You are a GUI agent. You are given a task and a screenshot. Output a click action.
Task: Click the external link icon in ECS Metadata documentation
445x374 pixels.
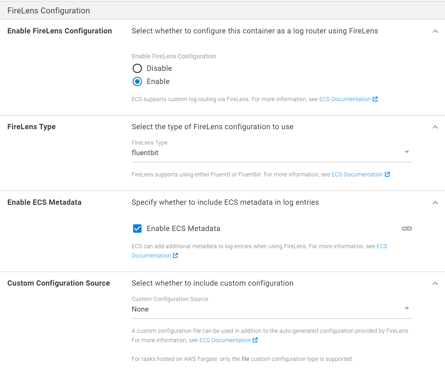[175, 255]
